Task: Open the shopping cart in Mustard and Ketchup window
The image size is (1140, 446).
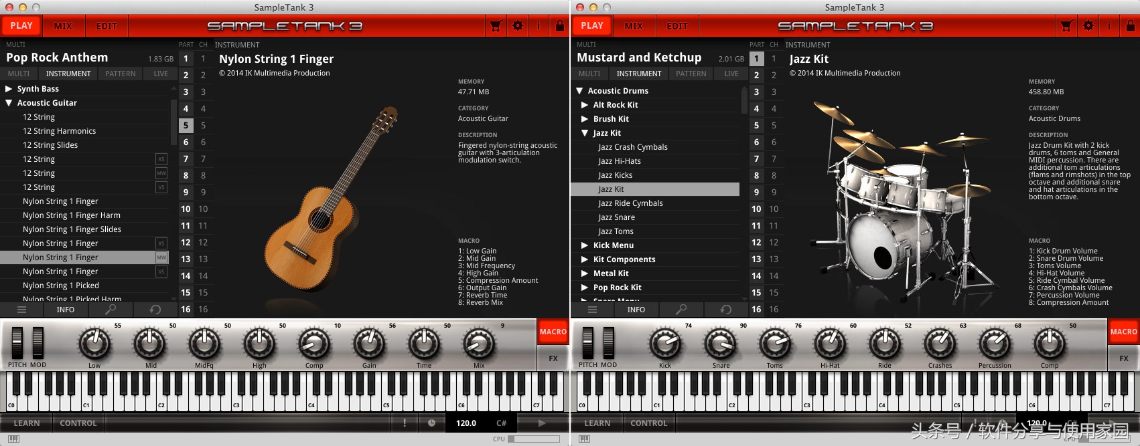Action: 1066,26
